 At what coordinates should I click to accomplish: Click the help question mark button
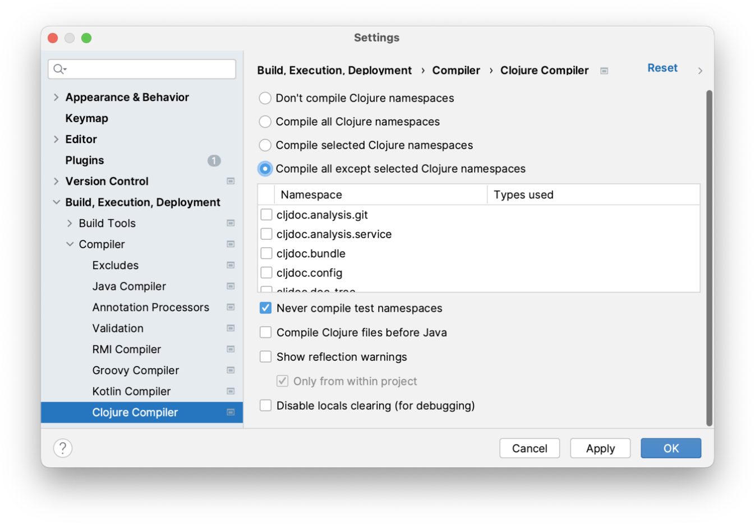(x=63, y=448)
